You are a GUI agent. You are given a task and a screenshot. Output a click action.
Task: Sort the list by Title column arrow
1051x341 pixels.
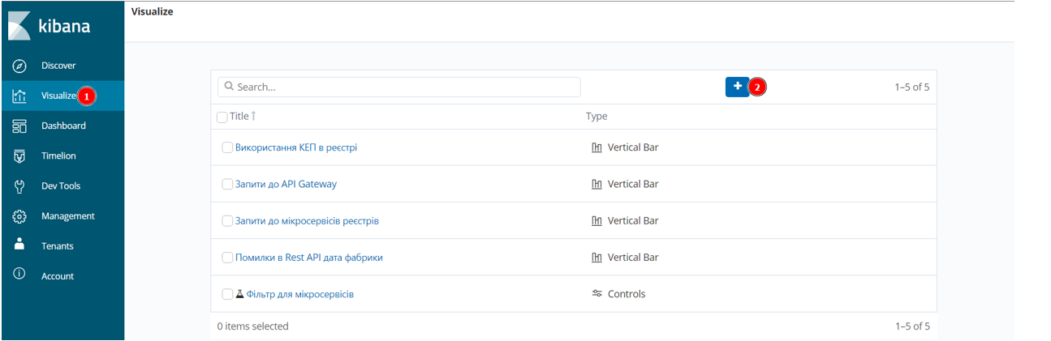pyautogui.click(x=253, y=116)
